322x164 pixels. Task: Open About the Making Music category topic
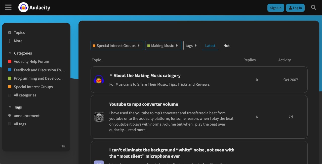(x=147, y=76)
